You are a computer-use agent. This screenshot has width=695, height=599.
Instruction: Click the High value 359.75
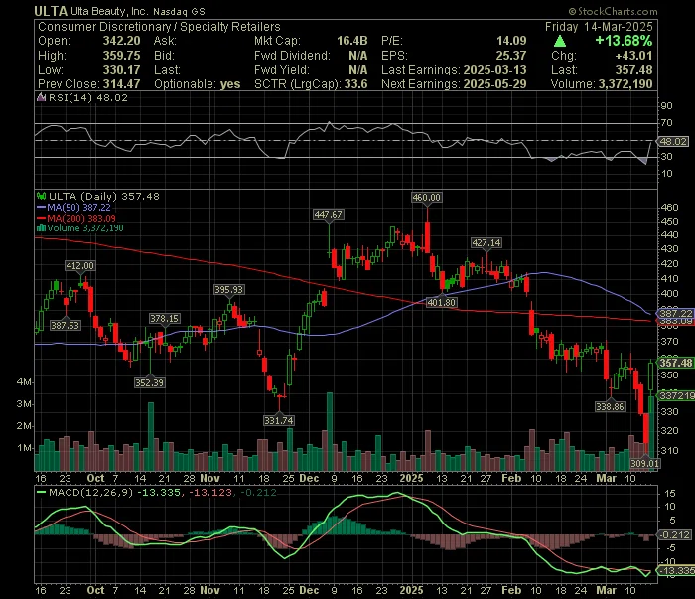tap(121, 56)
